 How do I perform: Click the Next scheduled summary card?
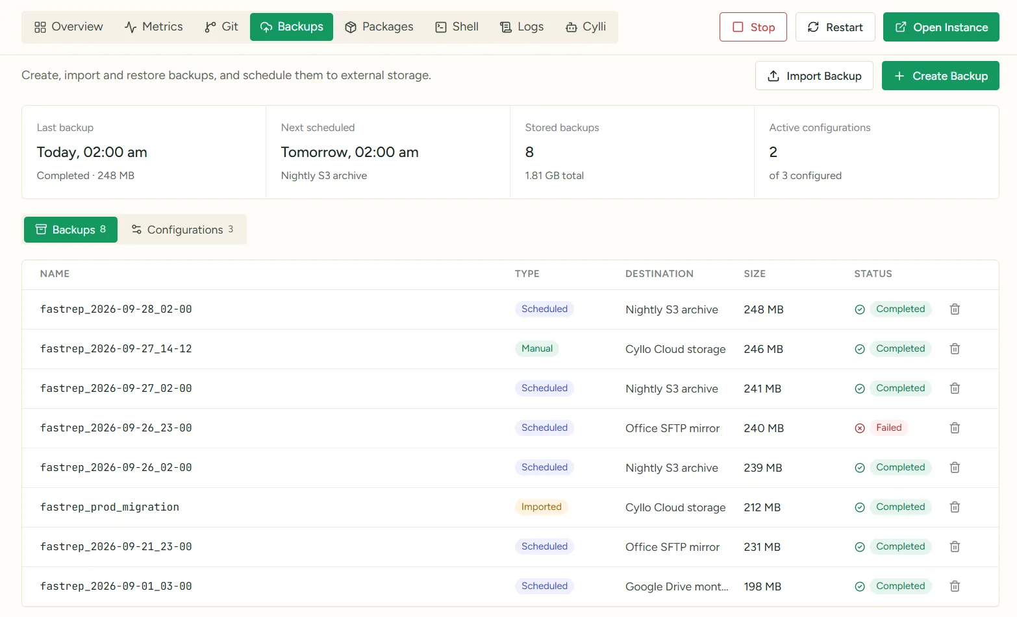(388, 152)
